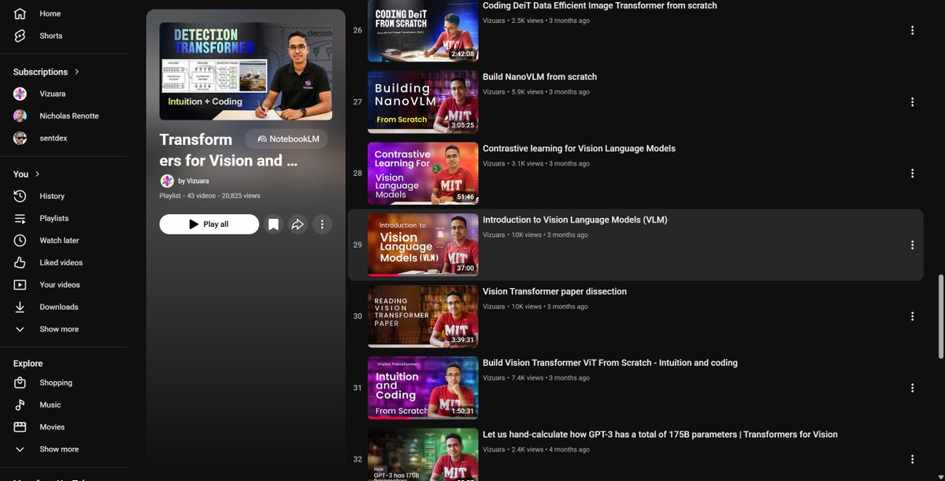Open options for Introduction to VLM video
The width and height of the screenshot is (945, 481).
(x=912, y=245)
